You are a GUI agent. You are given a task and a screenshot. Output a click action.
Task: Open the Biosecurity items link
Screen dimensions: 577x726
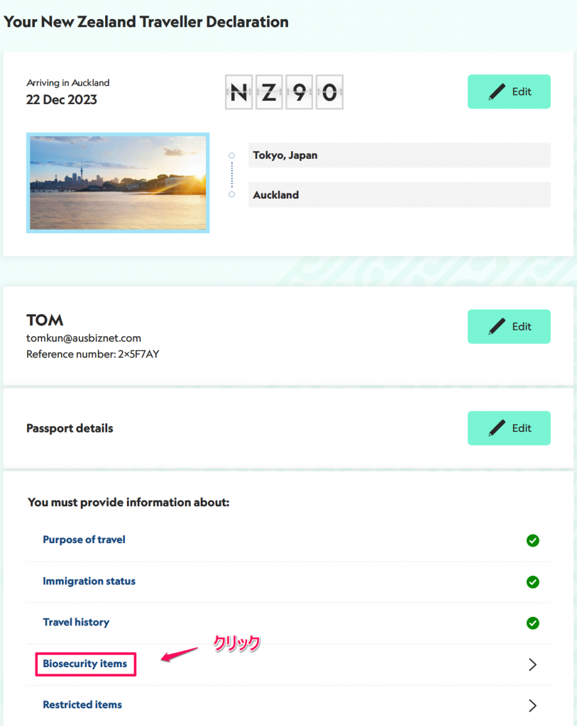click(85, 664)
